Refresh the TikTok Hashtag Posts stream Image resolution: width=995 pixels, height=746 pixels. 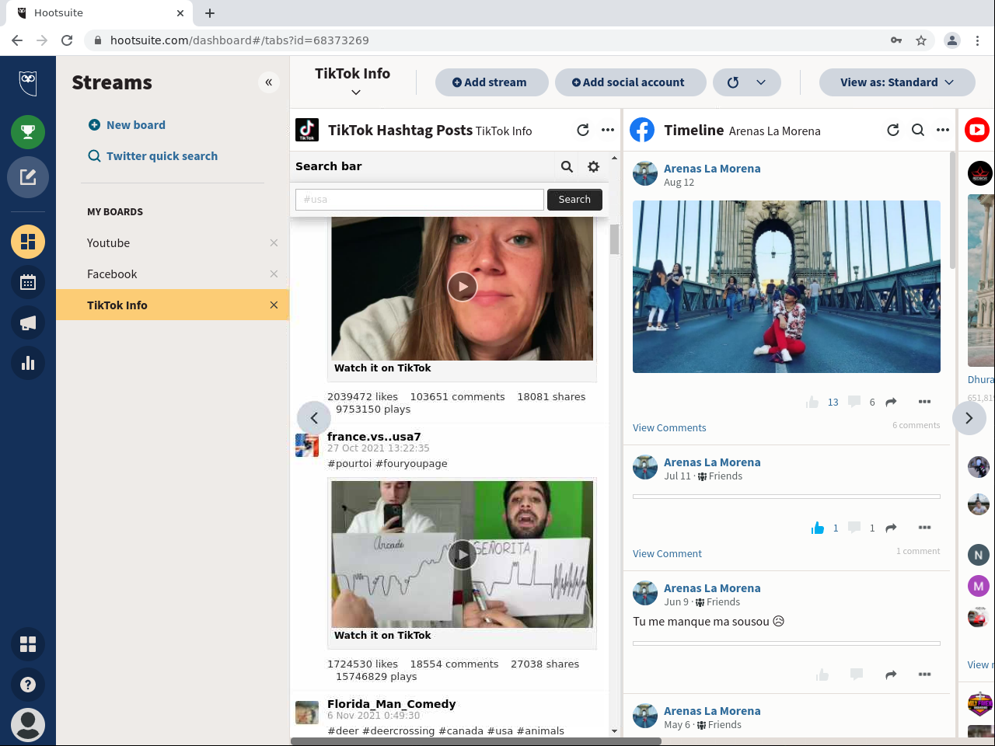click(582, 131)
